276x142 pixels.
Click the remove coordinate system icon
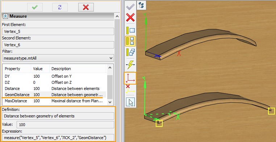pos(130,89)
